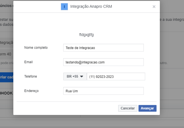The width and height of the screenshot is (184, 128).
Task: Click the Integração Anapro CRM title text
Action: pyautogui.click(x=91, y=6)
